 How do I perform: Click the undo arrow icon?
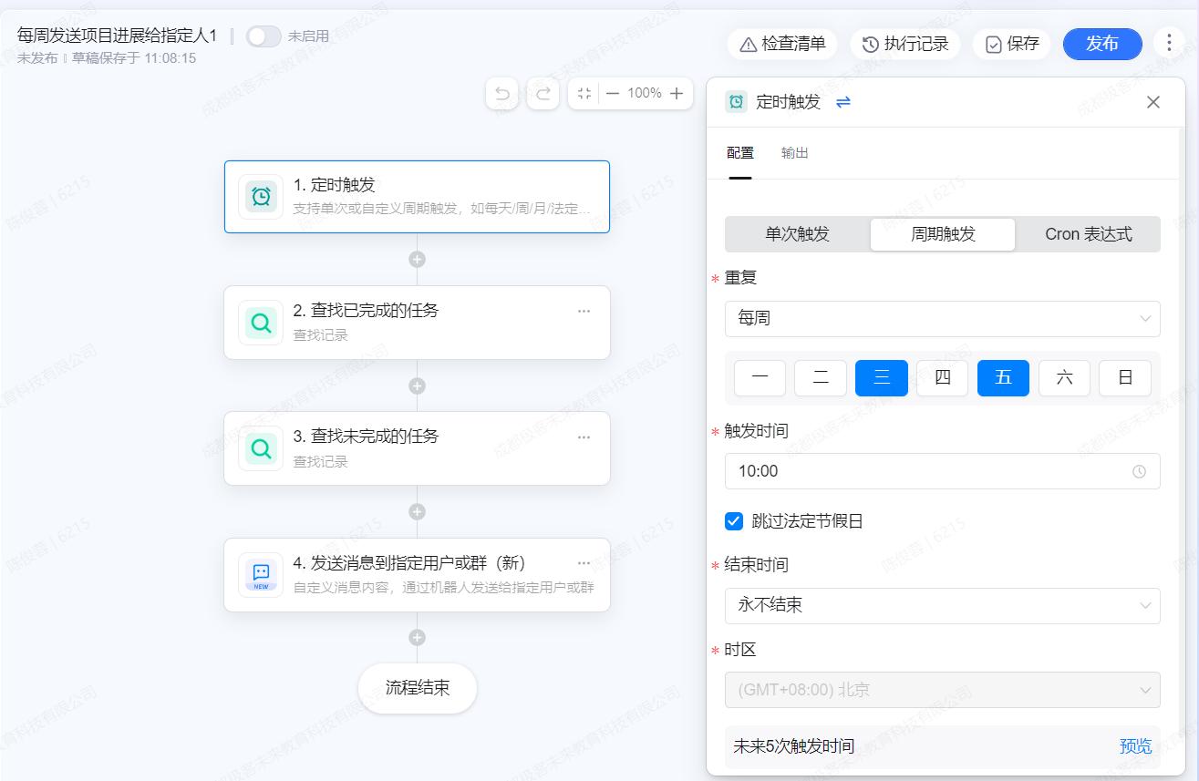[502, 93]
